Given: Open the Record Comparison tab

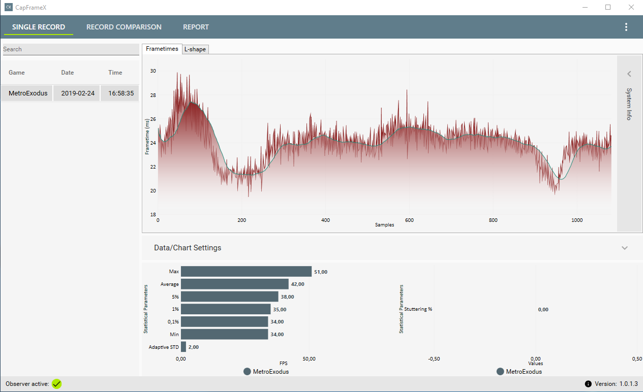Looking at the screenshot, I should tap(124, 27).
